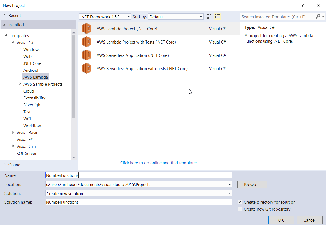This screenshot has width=326, height=225.
Task: Click the tree scroll up arrow
Action: pos(74,32)
